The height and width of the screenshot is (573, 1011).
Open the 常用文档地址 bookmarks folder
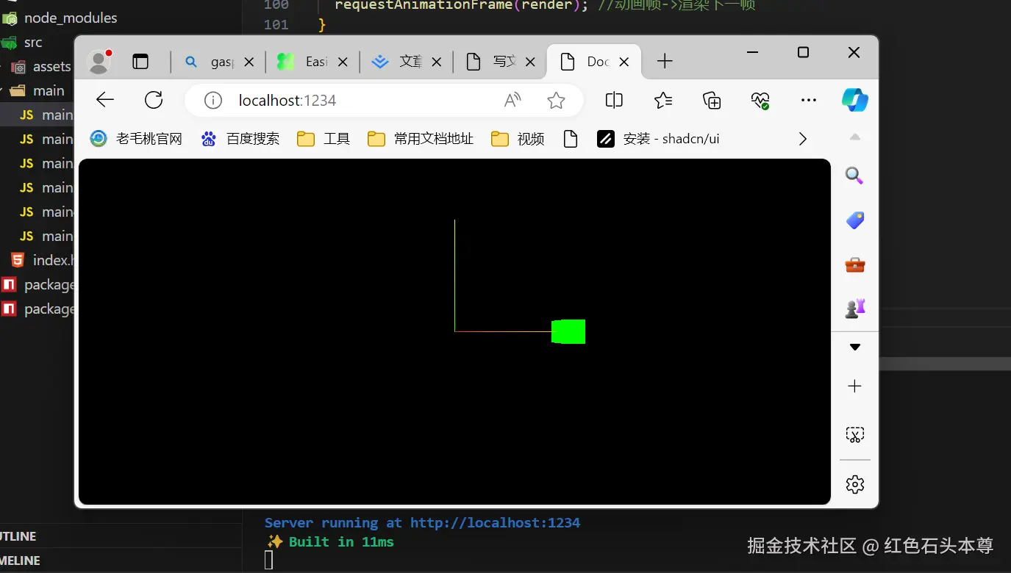(421, 139)
